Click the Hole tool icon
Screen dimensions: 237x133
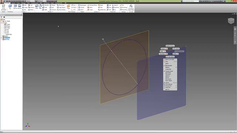point(37,7)
